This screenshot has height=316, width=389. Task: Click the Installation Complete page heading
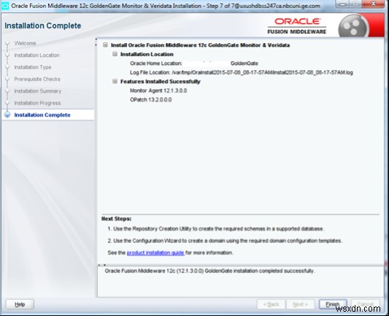tap(43, 26)
